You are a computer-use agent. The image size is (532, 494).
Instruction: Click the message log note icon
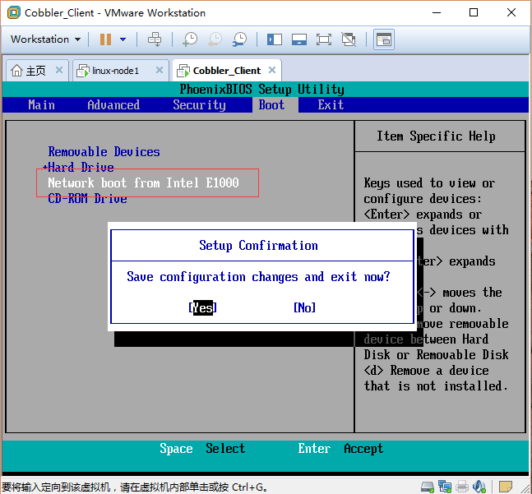505,487
